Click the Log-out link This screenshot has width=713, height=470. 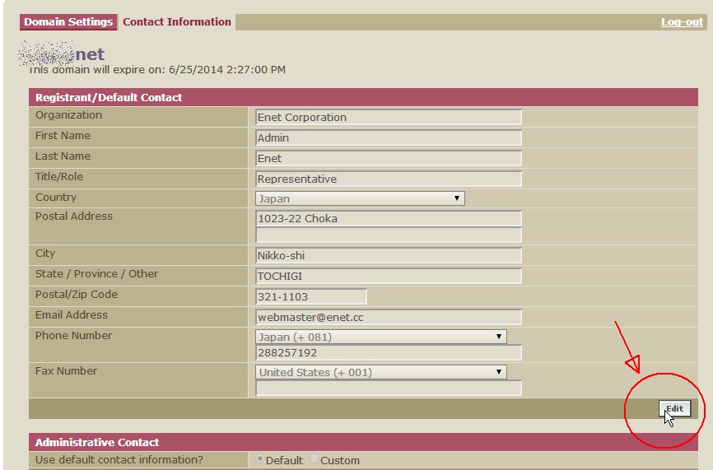(x=681, y=22)
